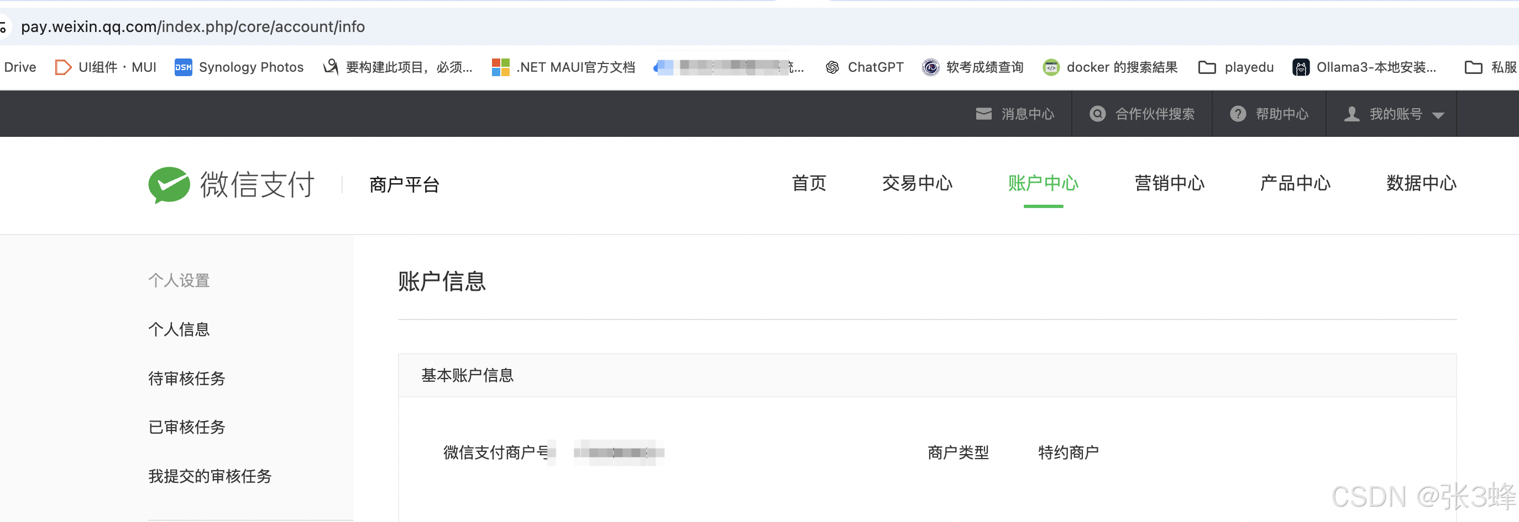
Task: Open the 私服 bookmark folder
Action: point(1490,67)
